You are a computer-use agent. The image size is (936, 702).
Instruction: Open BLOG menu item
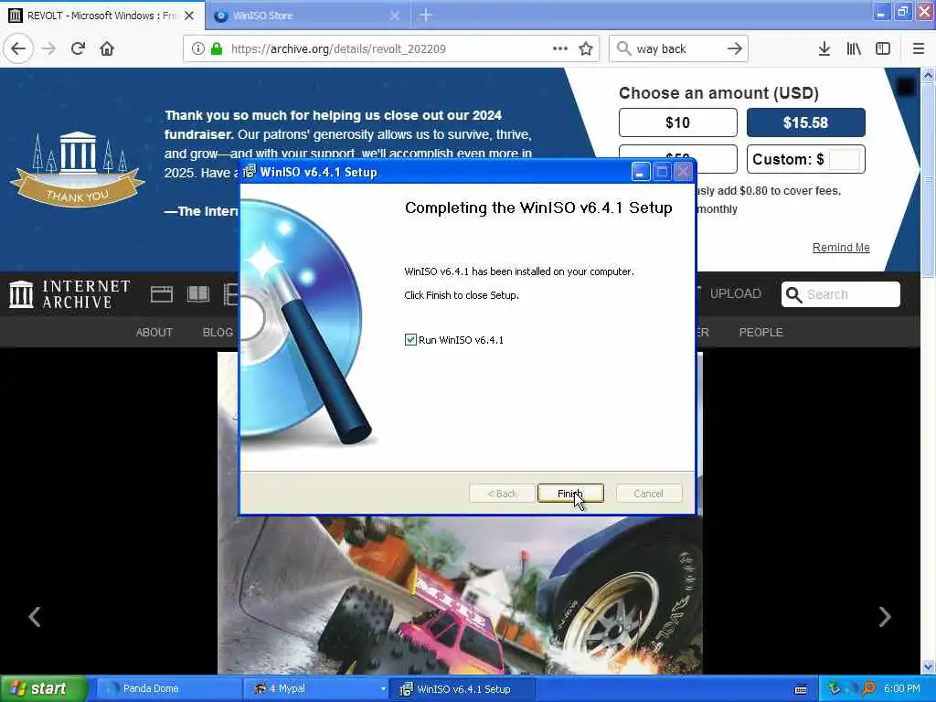[x=218, y=332]
